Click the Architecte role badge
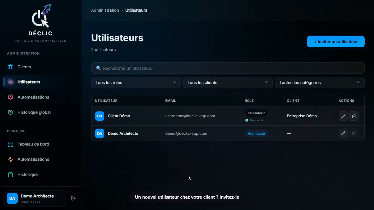 (x=256, y=134)
